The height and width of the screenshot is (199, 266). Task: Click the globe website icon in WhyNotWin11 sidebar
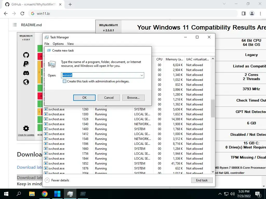26,82
